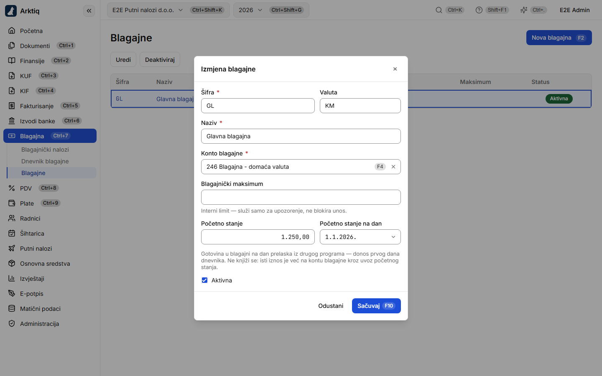Click Uredi button
This screenshot has width=602, height=376.
pyautogui.click(x=123, y=60)
